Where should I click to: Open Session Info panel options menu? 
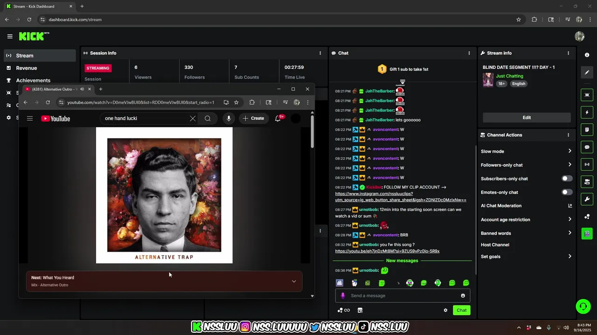tap(320, 53)
